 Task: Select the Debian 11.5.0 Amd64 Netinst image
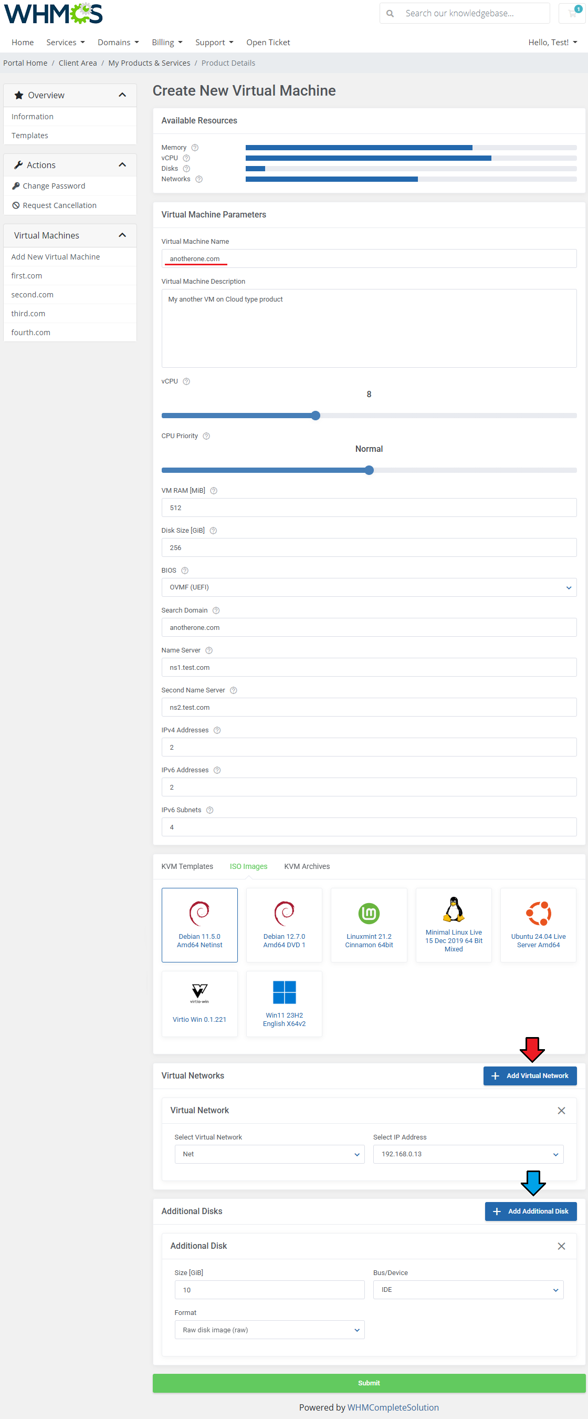[199, 925]
